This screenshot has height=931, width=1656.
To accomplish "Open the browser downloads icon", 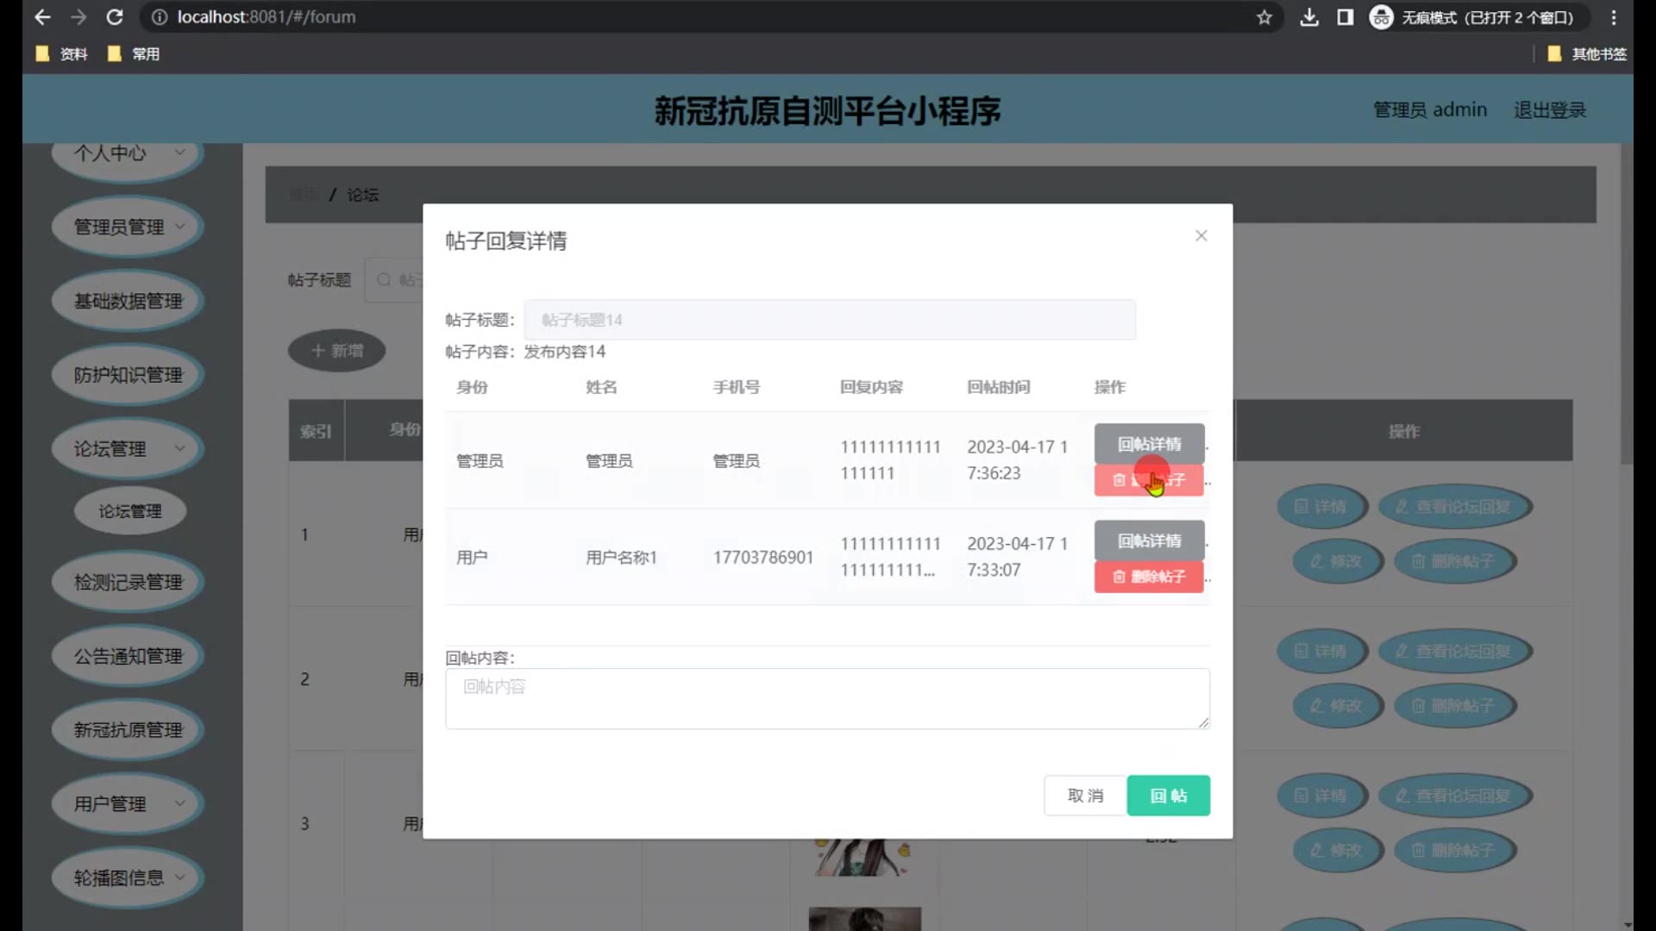I will (x=1308, y=17).
